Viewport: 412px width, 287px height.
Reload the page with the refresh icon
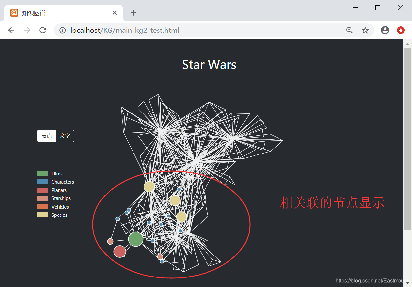pos(43,31)
